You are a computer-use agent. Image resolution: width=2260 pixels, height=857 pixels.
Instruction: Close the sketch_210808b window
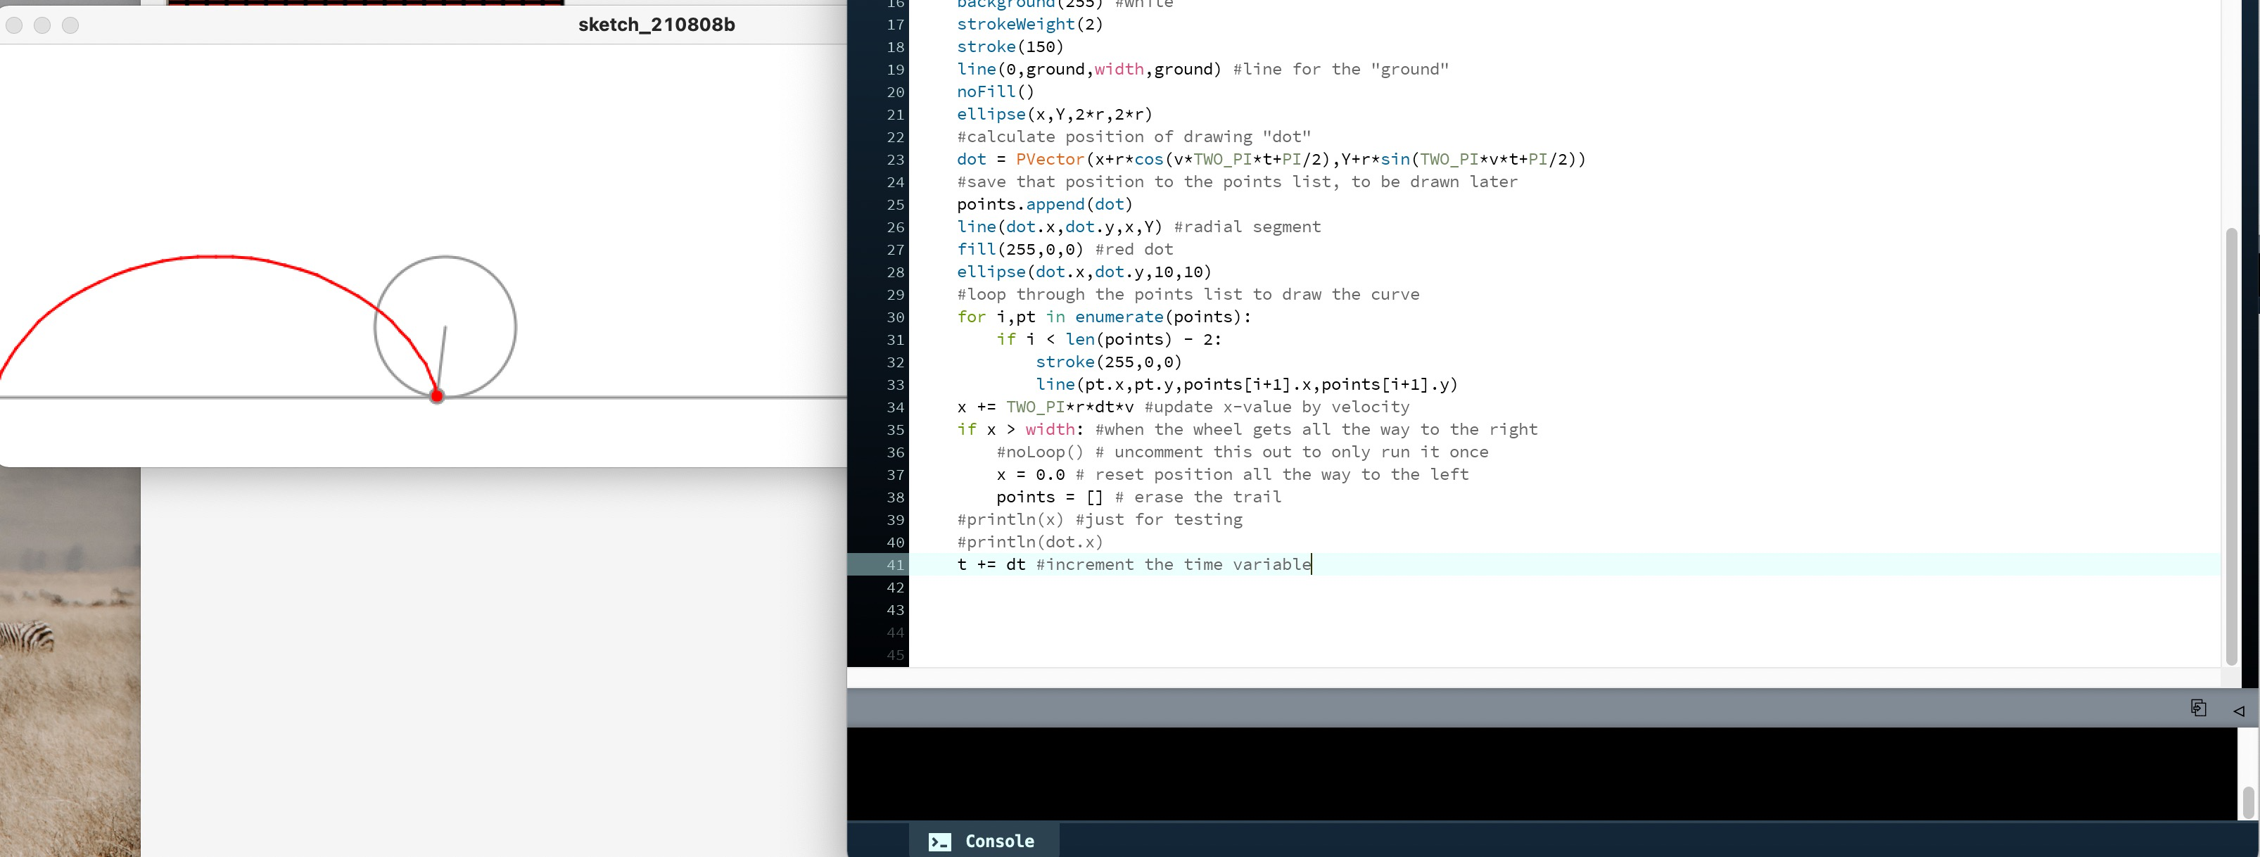tap(14, 25)
